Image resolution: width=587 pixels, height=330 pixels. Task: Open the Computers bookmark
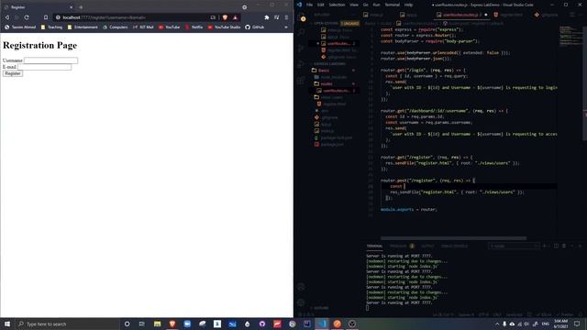[116, 27]
